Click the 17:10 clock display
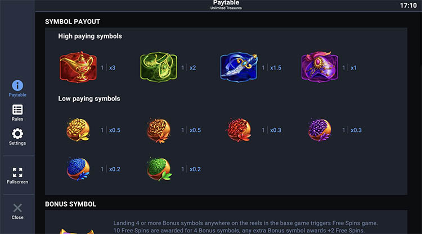Image resolution: width=422 pixels, height=234 pixels. (408, 6)
